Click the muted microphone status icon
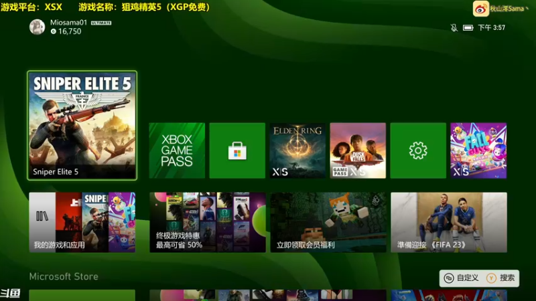 click(454, 27)
